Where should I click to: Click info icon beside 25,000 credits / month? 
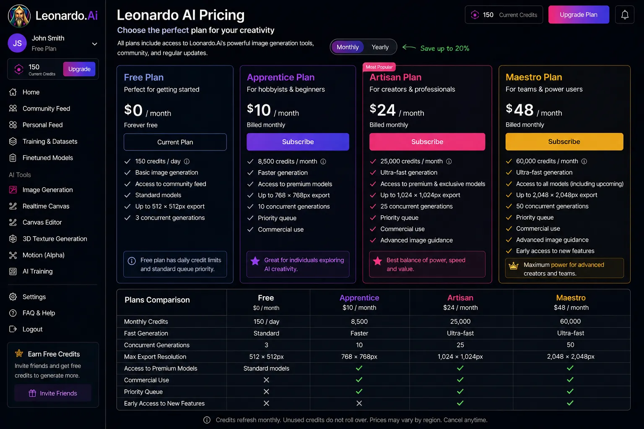[449, 161]
